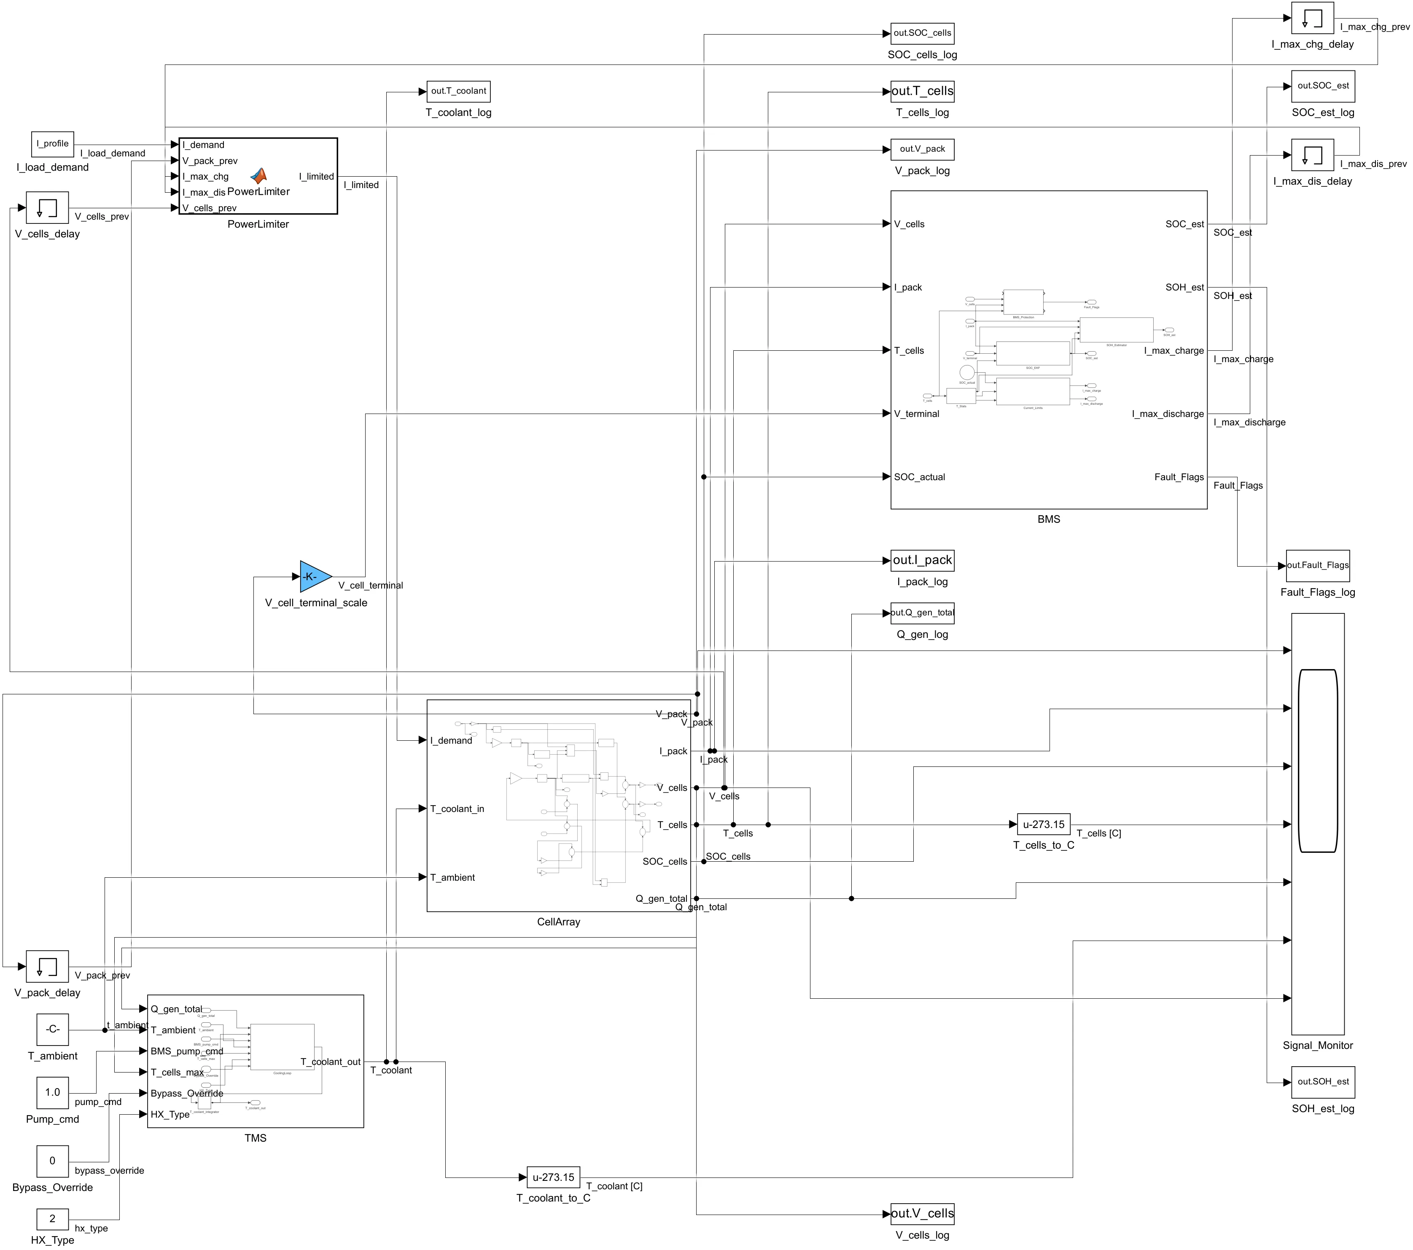Image resolution: width=1413 pixels, height=1250 pixels.
Task: Click the V_terminal input port of BMS
Action: pos(916,414)
